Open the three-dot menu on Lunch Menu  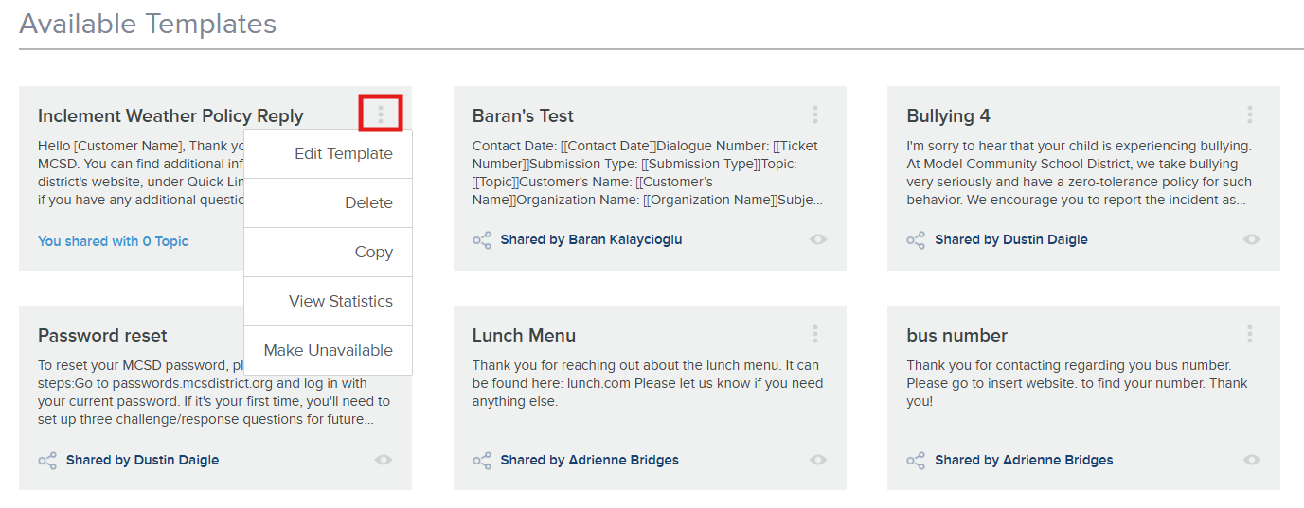pos(815,334)
